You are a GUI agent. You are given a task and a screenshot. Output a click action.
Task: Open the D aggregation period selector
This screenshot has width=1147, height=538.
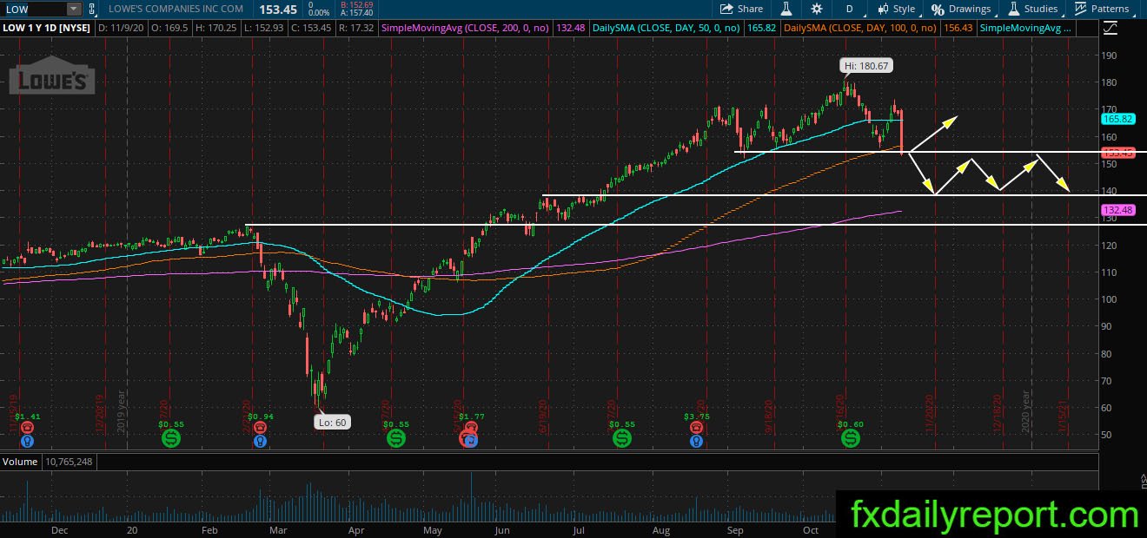(x=849, y=9)
